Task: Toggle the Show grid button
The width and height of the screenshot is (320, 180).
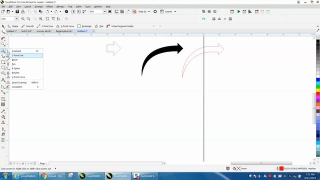Action: click(122, 11)
